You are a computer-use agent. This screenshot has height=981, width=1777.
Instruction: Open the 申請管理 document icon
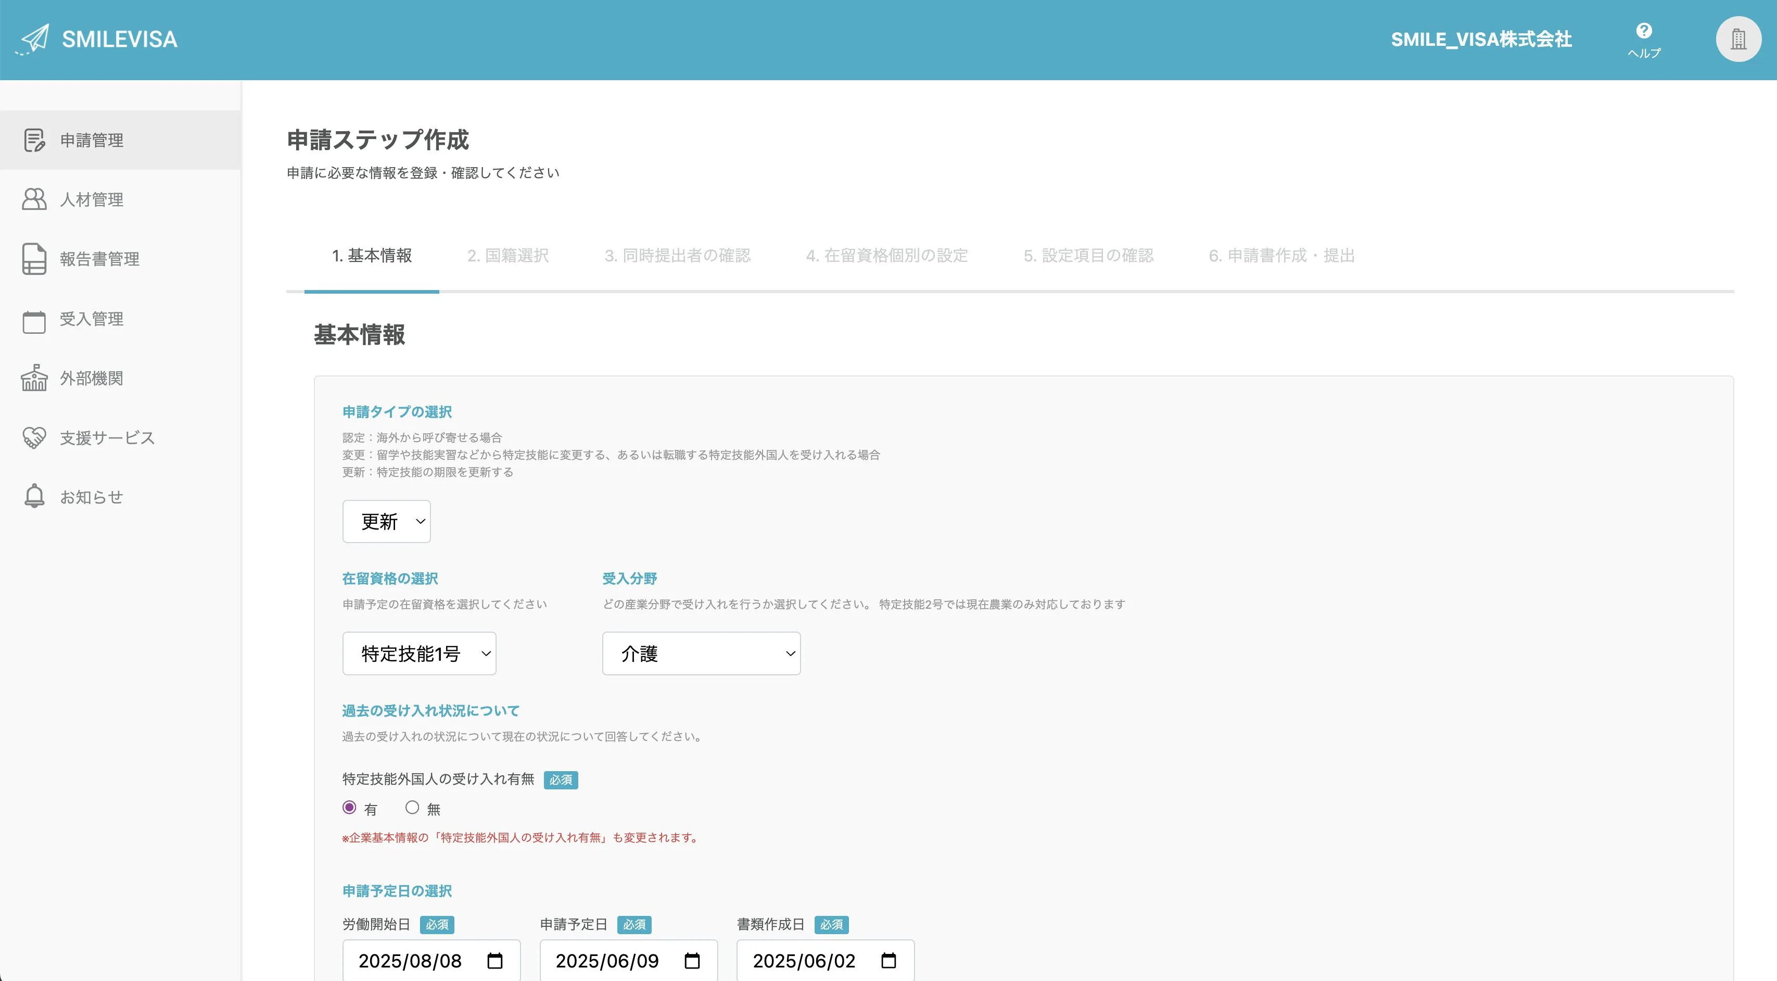(34, 140)
